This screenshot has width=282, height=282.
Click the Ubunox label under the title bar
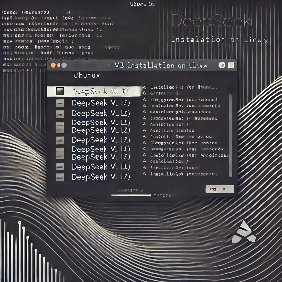click(x=87, y=75)
